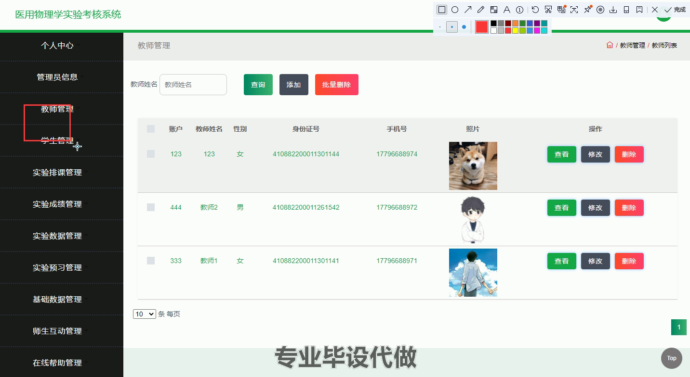The width and height of the screenshot is (690, 377).
Task: Choose the medium stroke size dot
Action: pos(451,27)
